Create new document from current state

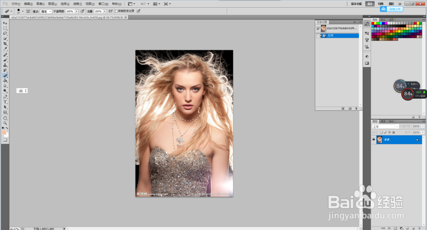(x=343, y=109)
